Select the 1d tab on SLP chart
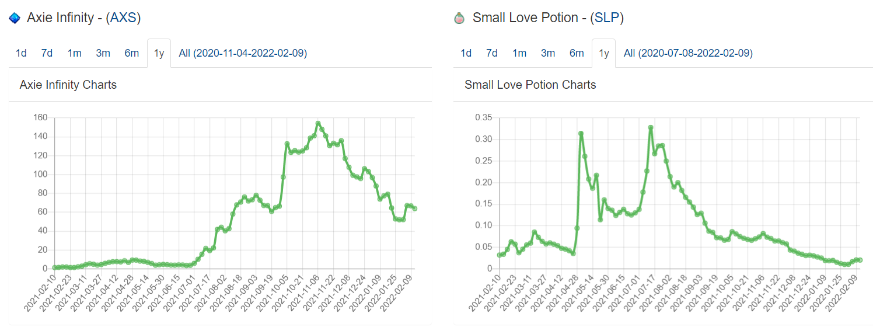Screen dimensions: 873x327 (466, 53)
